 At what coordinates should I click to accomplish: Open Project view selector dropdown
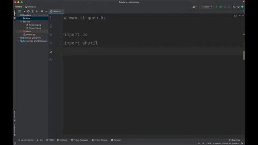(x=21, y=11)
